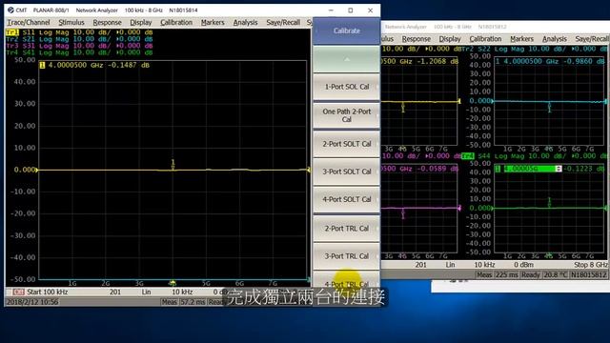Choose One Path 2-Port Cal
Image resolution: width=610 pixels, height=343 pixels.
point(346,115)
